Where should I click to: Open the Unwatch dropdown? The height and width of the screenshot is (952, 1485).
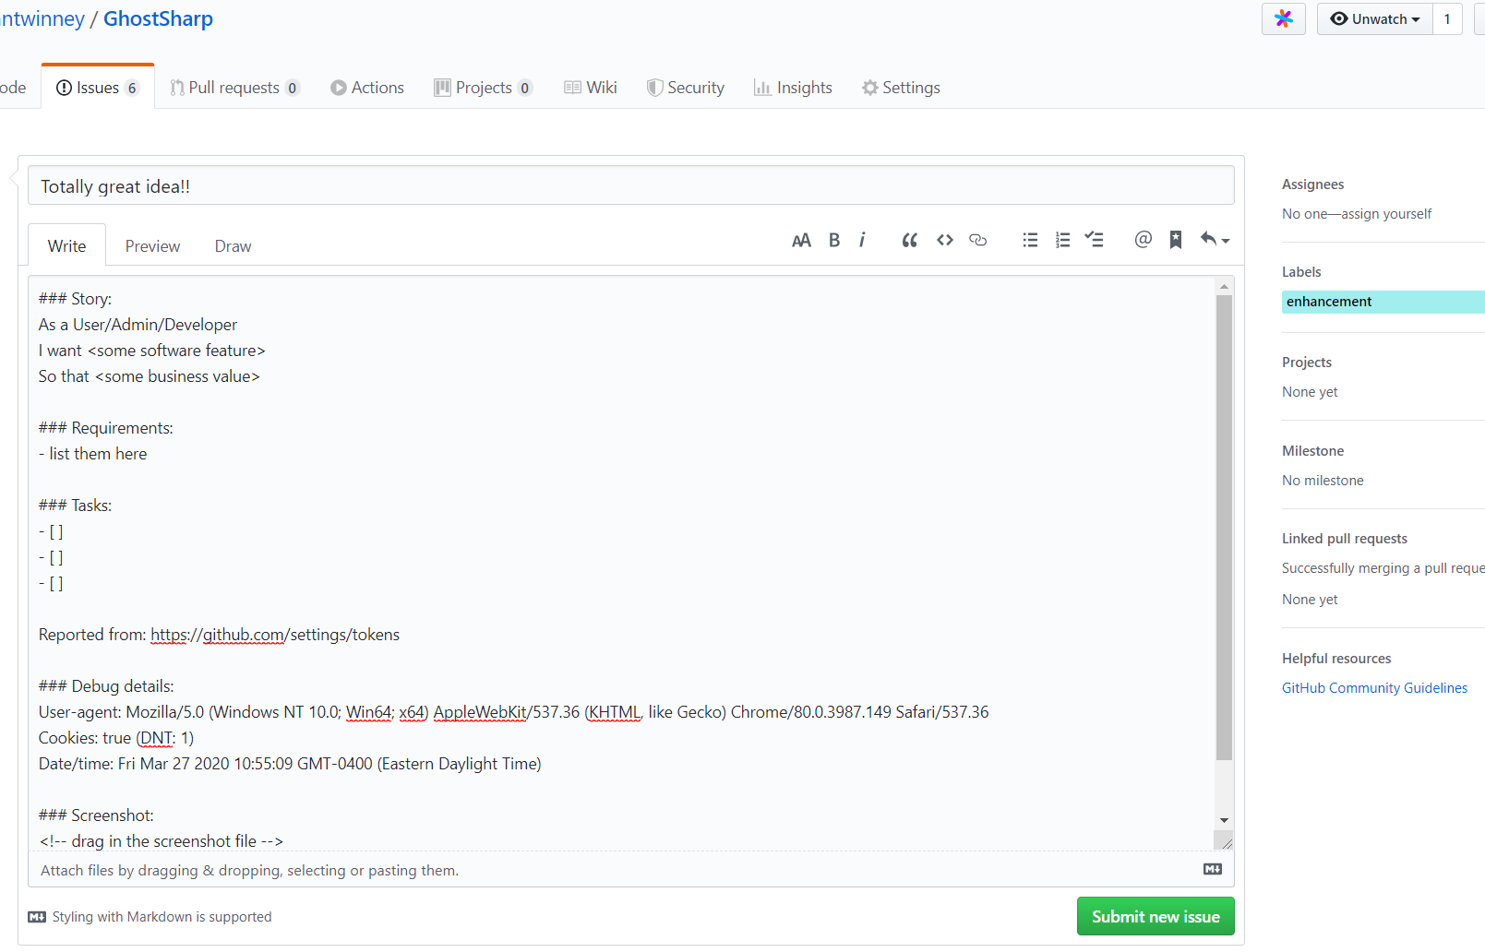1374,19
